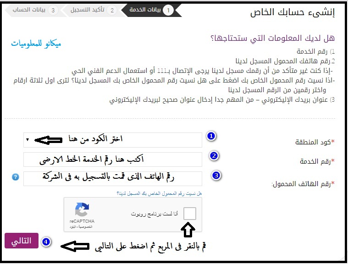Click the رقم الهاتف المحمول mobile number field

pos(113,179)
